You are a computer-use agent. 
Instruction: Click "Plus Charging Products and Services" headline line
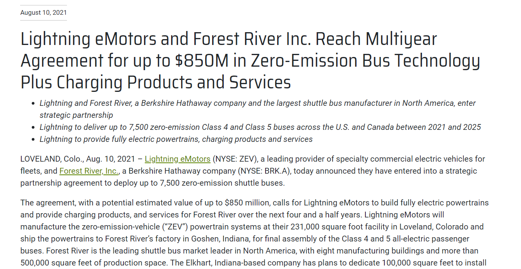point(156,83)
